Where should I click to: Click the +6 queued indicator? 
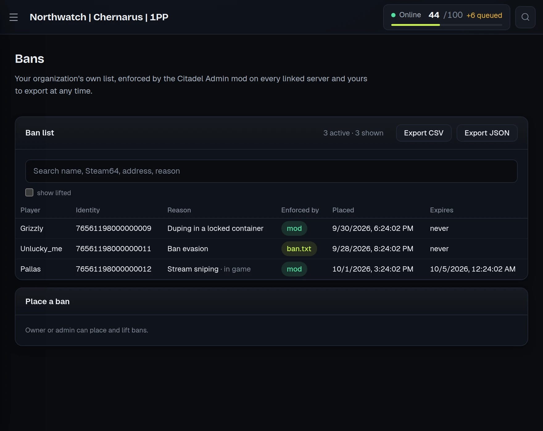pos(484,15)
